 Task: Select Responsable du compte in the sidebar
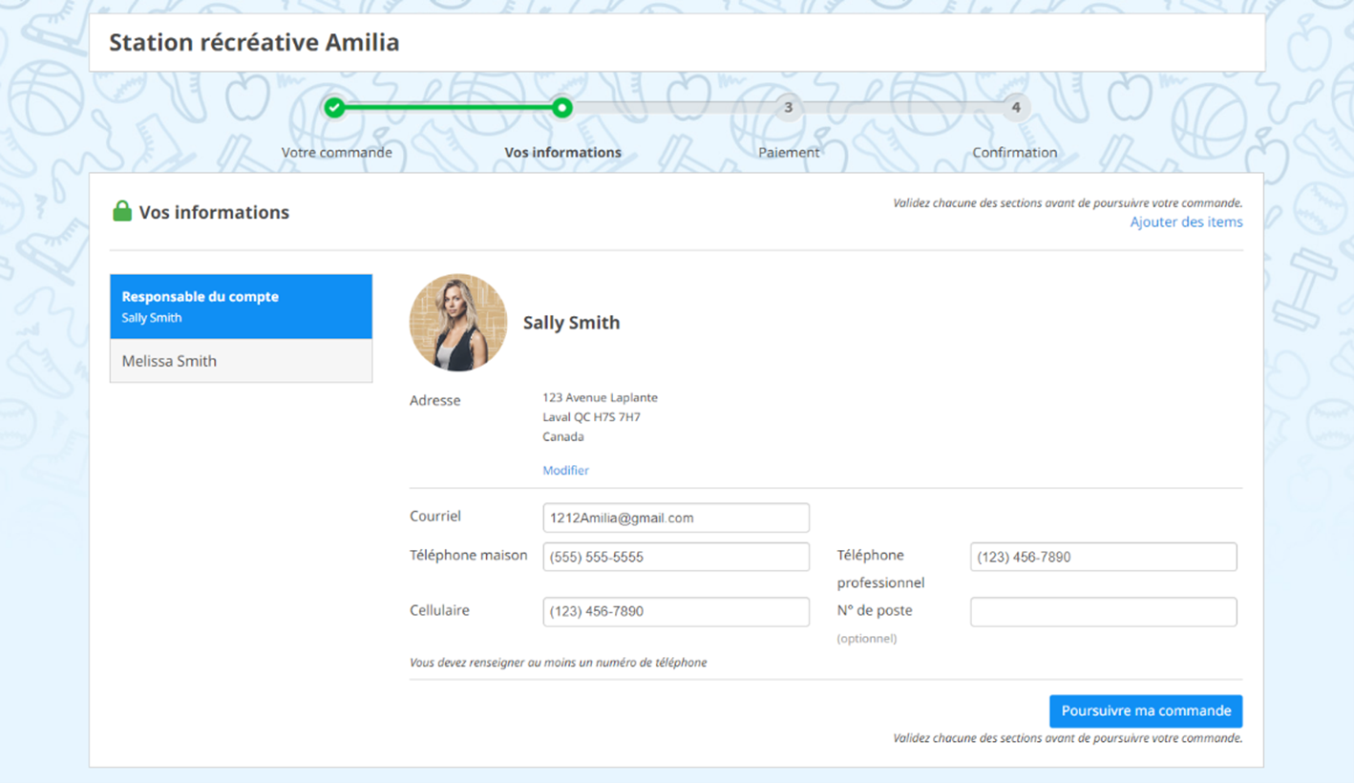[241, 307]
